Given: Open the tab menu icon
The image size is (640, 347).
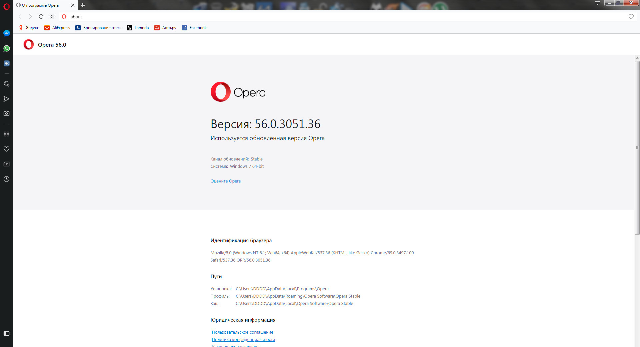Looking at the screenshot, I should pyautogui.click(x=597, y=3).
